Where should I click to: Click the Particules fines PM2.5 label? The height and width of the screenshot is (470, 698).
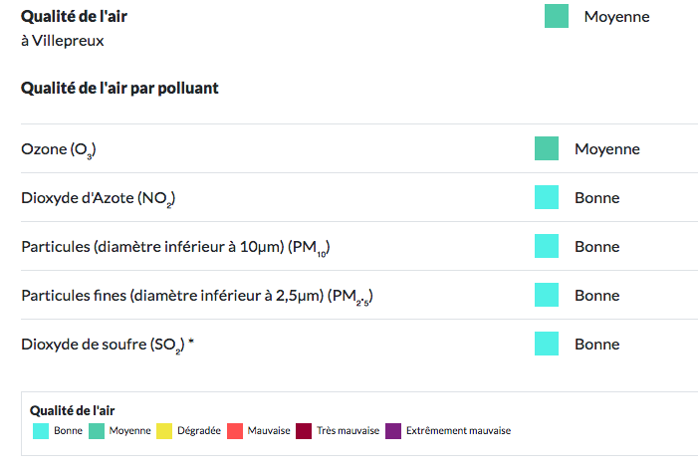click(197, 297)
